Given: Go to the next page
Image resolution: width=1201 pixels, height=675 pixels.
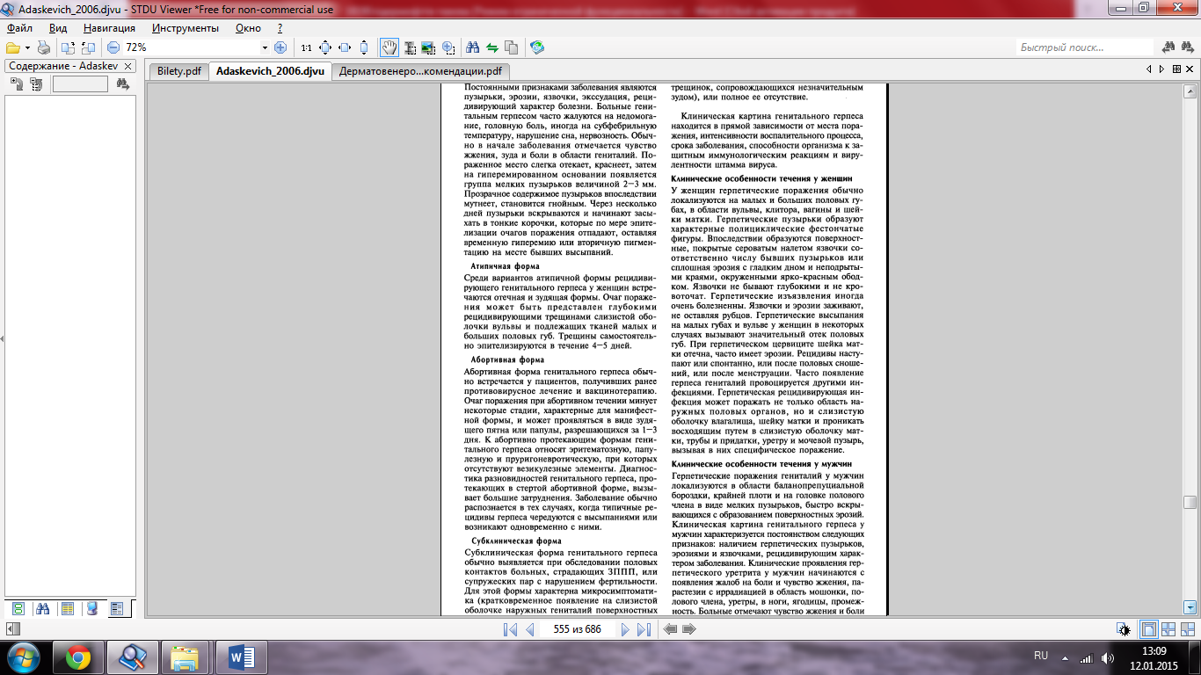Looking at the screenshot, I should [x=625, y=629].
